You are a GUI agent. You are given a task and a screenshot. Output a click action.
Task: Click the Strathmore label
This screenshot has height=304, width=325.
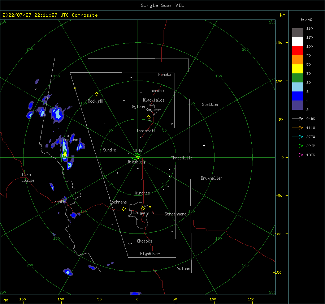175,214
